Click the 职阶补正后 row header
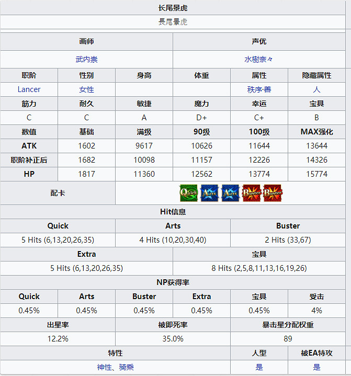 coord(29,160)
